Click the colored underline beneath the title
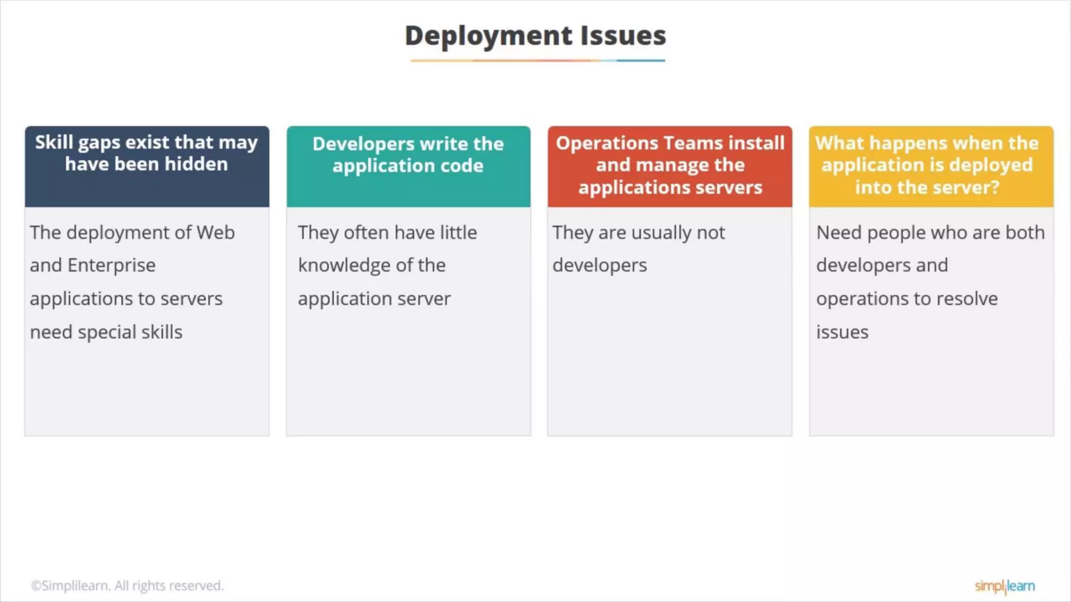 pyautogui.click(x=537, y=61)
